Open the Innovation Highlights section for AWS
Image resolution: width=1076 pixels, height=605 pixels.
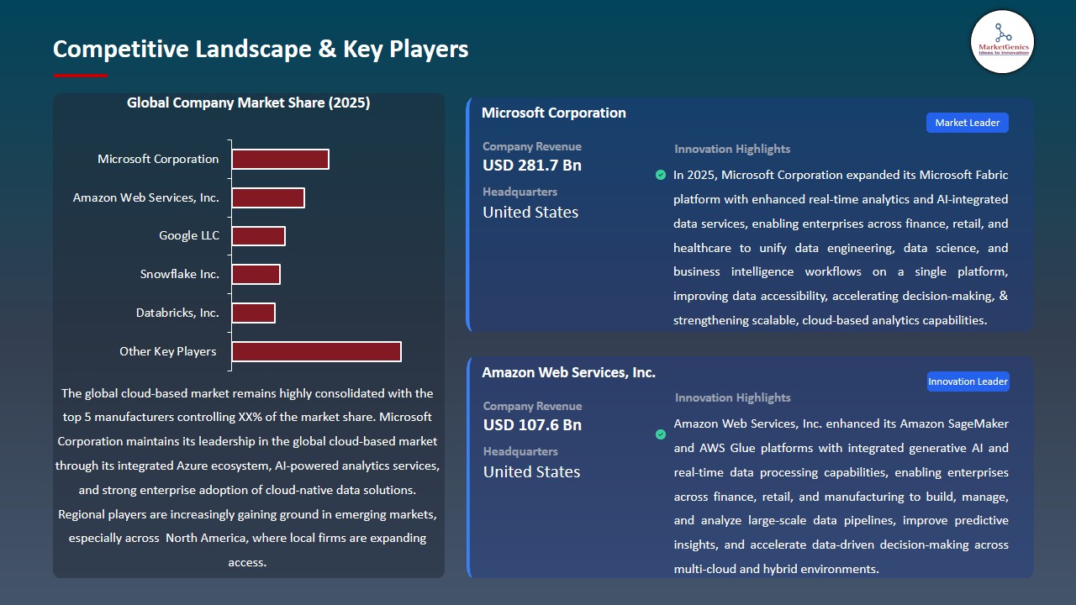coord(731,397)
